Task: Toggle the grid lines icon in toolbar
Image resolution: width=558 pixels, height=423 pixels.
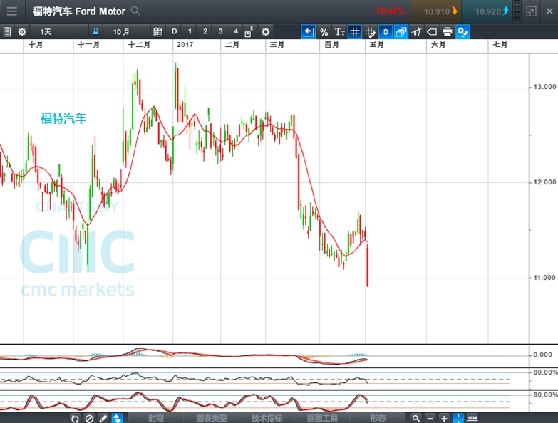Action: point(354,32)
